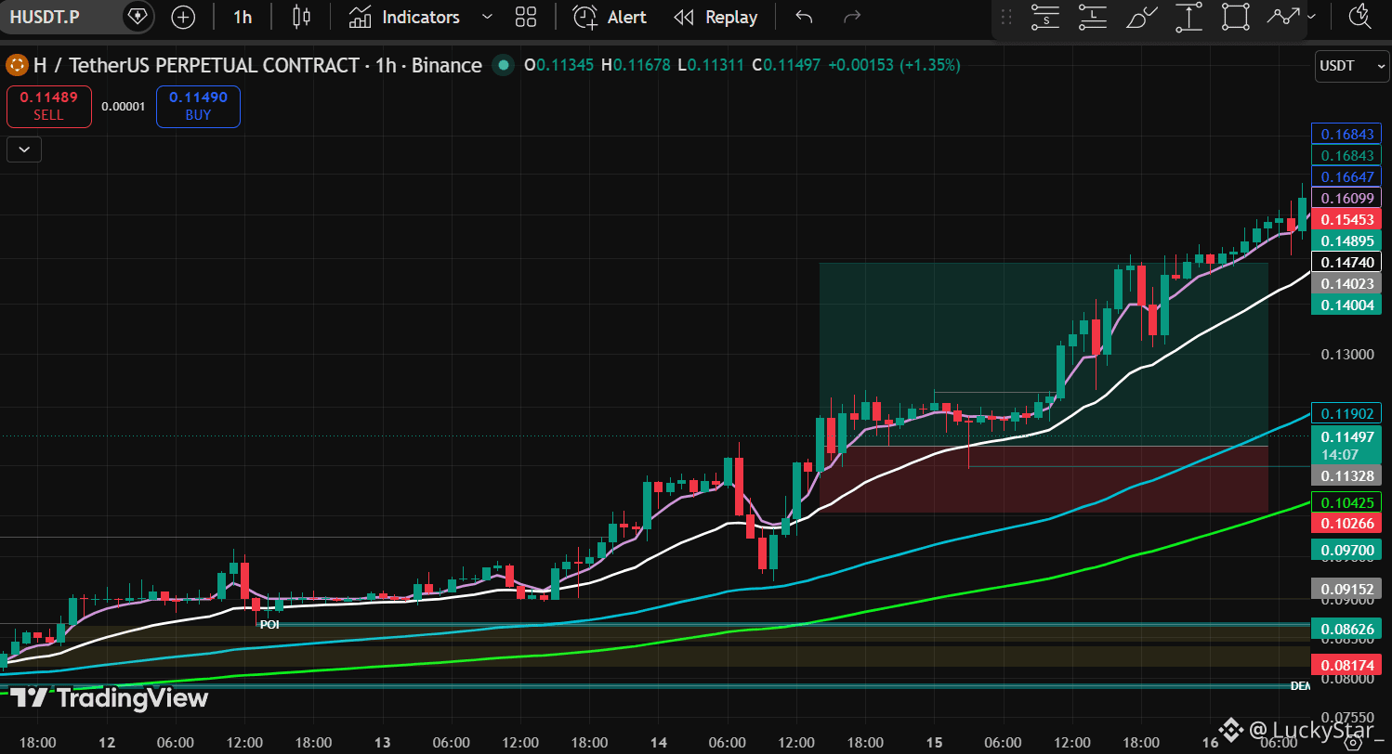1392x754 pixels.
Task: Click the gray 0.11328 price label
Action: [x=1346, y=476]
